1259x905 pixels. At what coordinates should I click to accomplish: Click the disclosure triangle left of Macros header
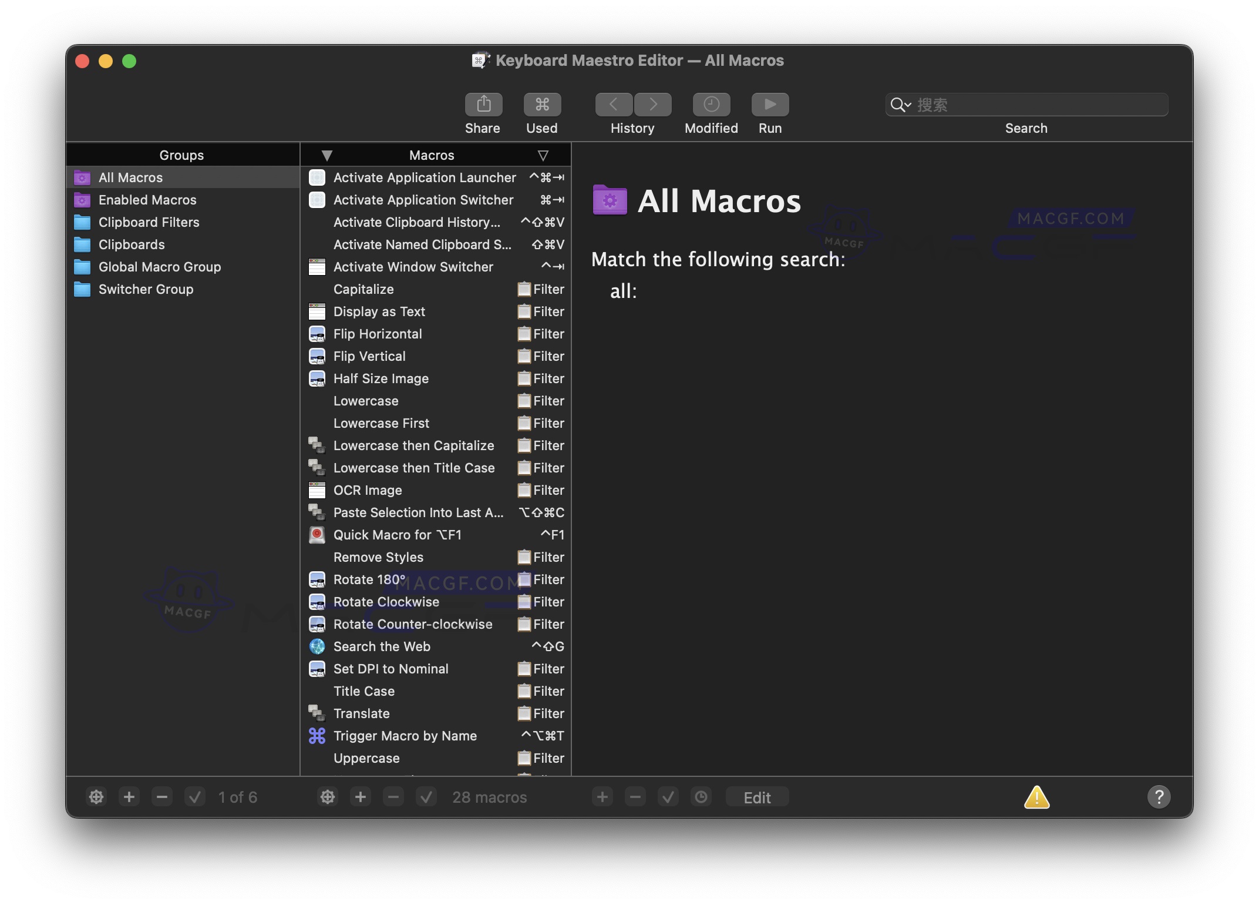[x=326, y=155]
